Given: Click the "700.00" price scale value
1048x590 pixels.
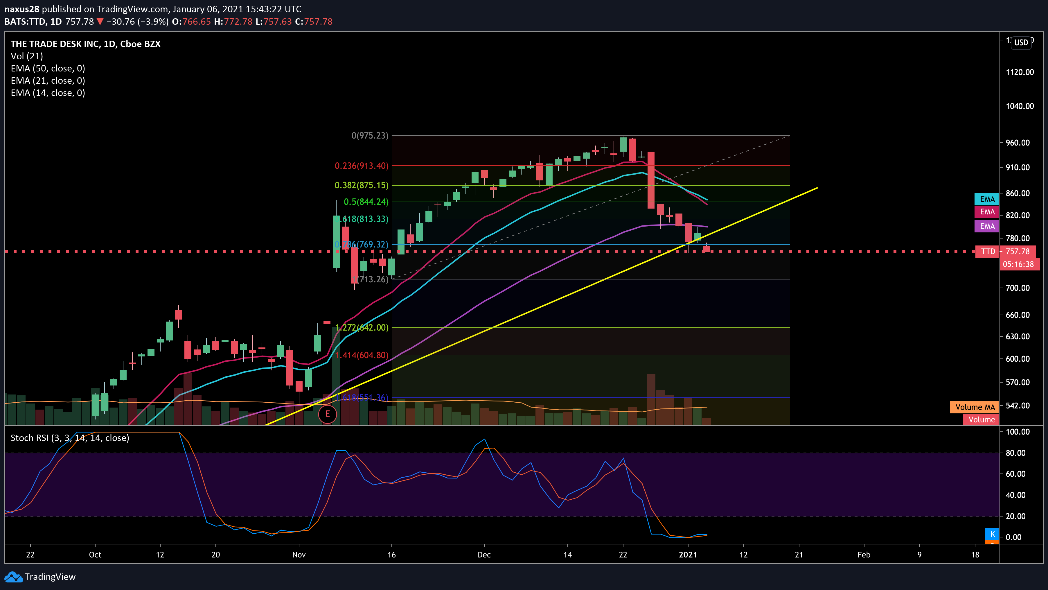Looking at the screenshot, I should click(1018, 288).
